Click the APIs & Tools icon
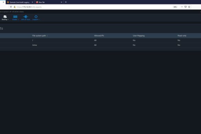The height and width of the screenshot is (134, 201). click(26, 17)
